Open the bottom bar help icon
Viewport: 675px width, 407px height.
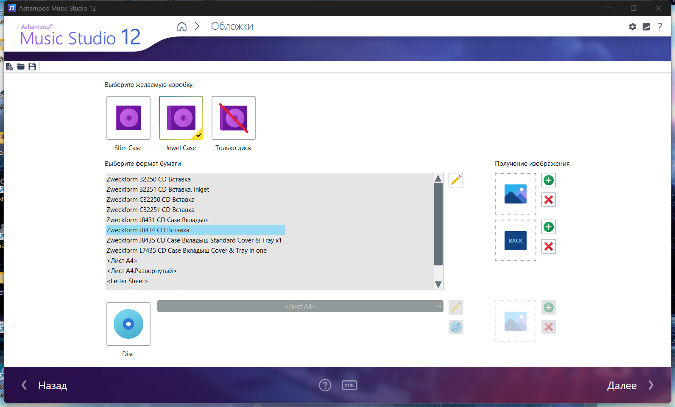325,385
